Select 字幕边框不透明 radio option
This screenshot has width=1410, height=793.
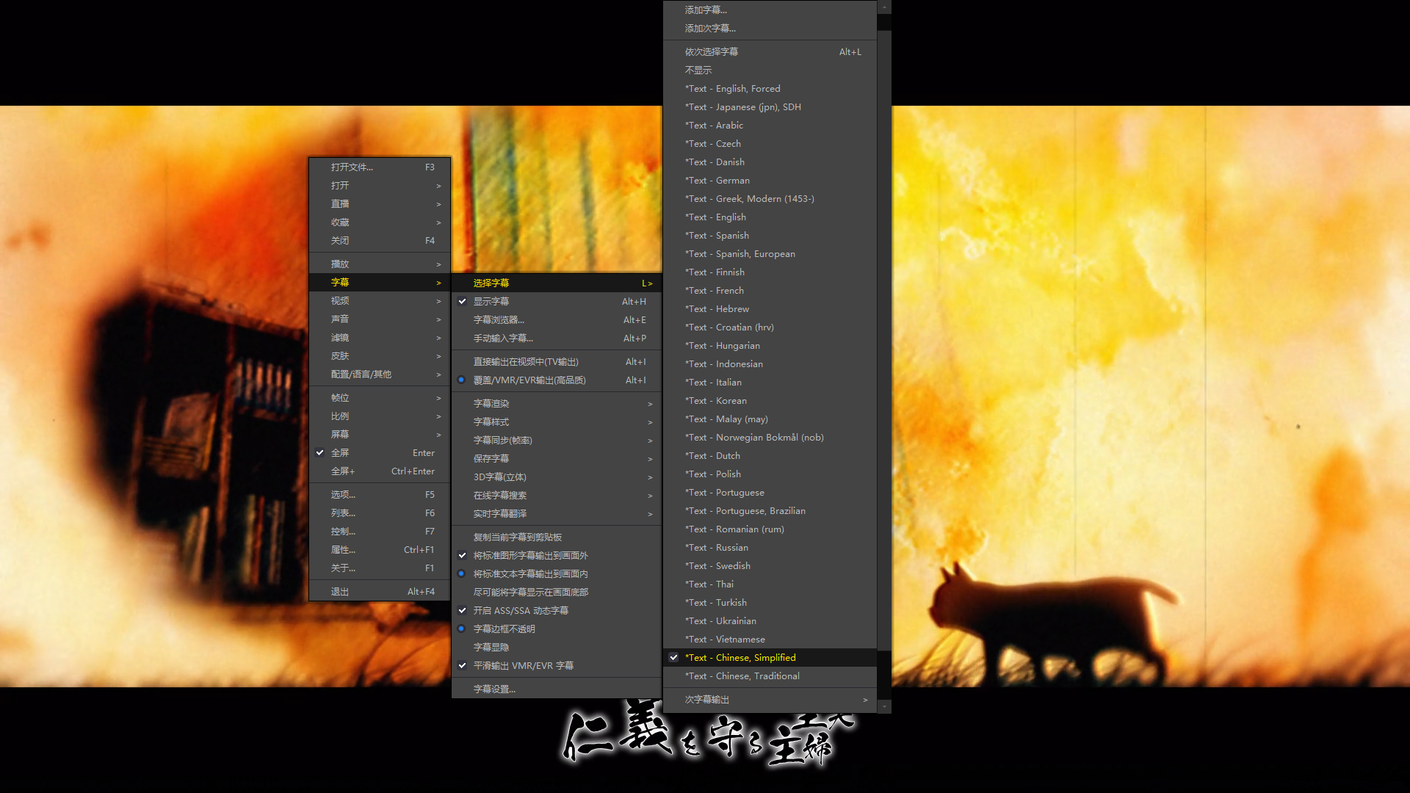click(x=556, y=629)
